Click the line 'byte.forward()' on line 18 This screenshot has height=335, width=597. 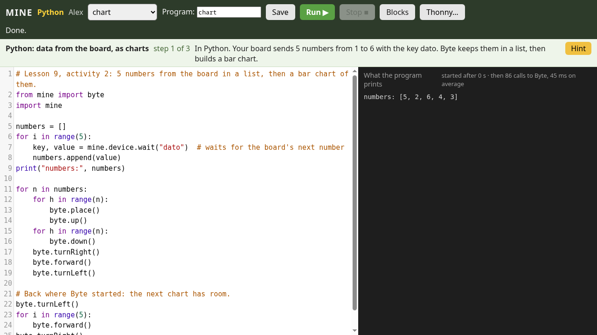(x=62, y=262)
